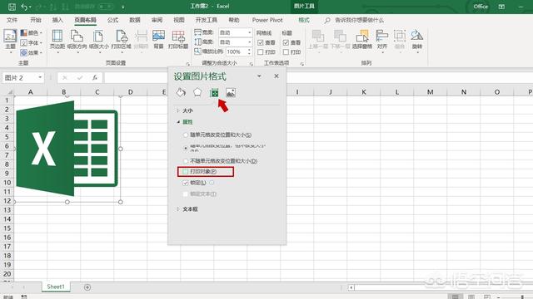Expand the 大小 size section
Viewport: 533px width, 299px height.
(184, 110)
